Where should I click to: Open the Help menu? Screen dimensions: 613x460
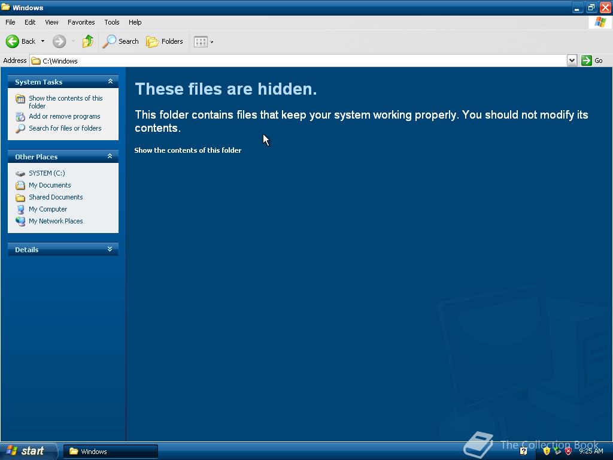135,22
